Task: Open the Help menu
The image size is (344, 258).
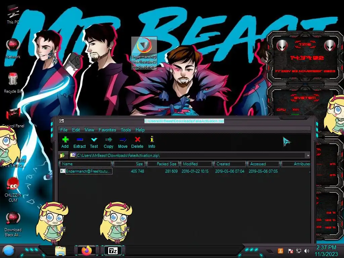Action: tap(140, 130)
